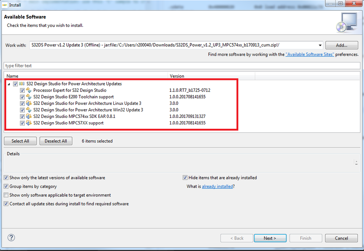Image resolution: width=364 pixels, height=251 pixels.
Task: Toggle Show only the latest versions of available software
Action: pos(6,178)
